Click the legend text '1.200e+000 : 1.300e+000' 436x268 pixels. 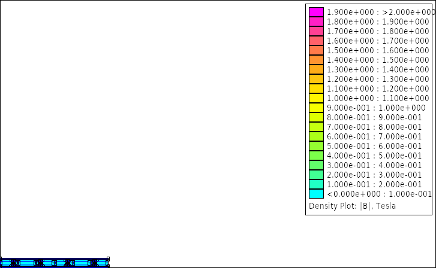(378, 79)
